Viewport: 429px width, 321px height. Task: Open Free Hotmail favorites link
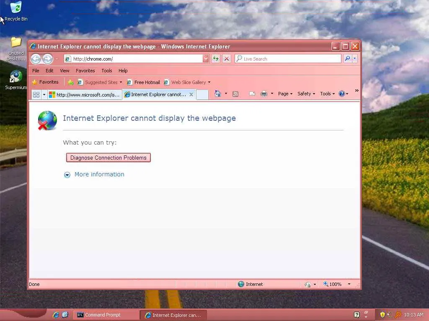click(144, 82)
